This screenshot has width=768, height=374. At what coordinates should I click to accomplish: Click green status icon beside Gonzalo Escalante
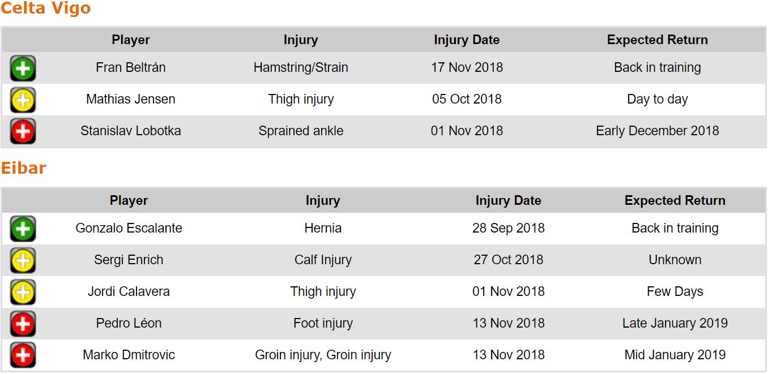[x=23, y=229]
